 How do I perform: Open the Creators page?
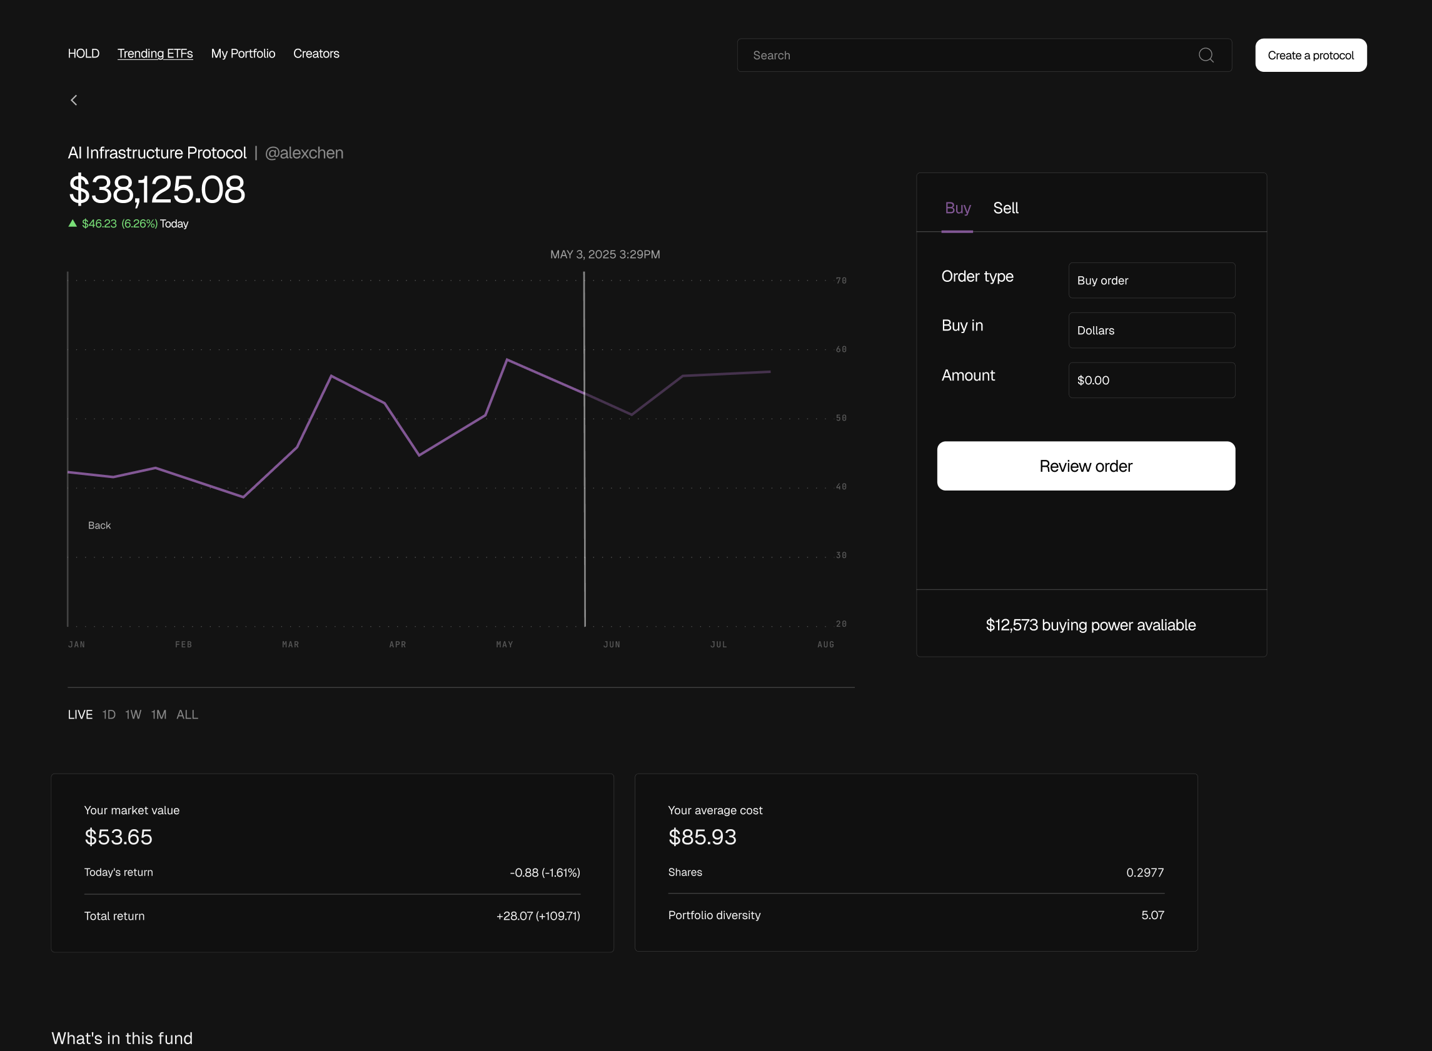(316, 54)
